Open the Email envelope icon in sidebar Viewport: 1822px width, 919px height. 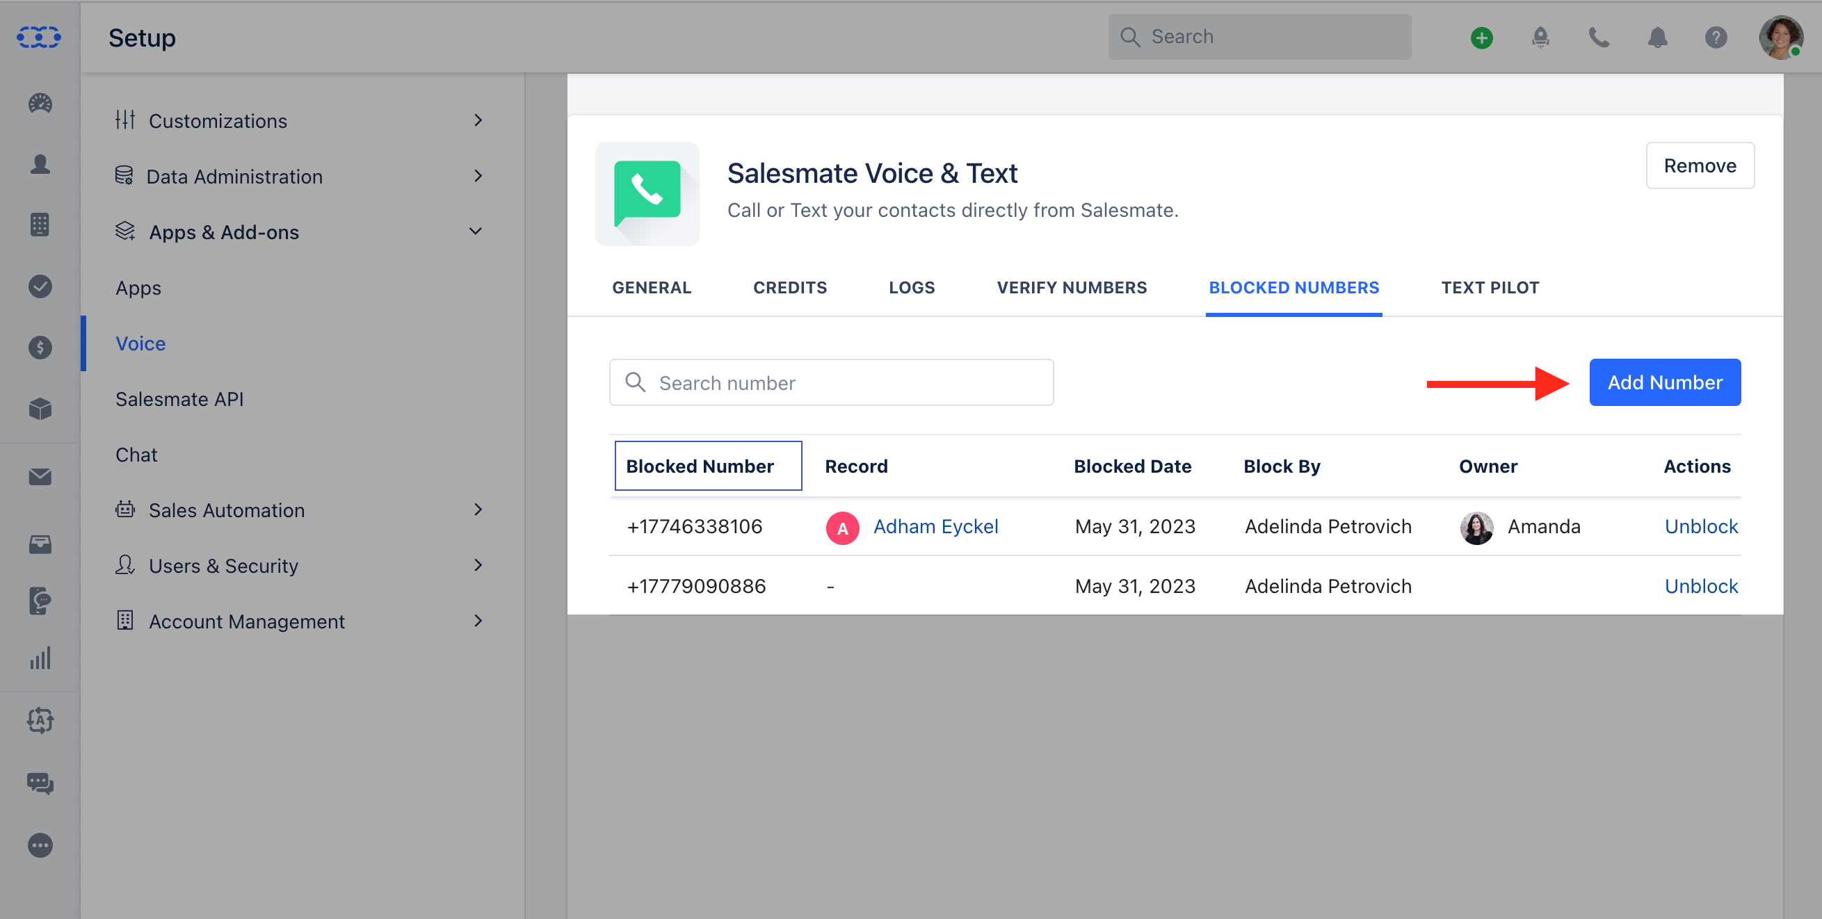point(40,476)
